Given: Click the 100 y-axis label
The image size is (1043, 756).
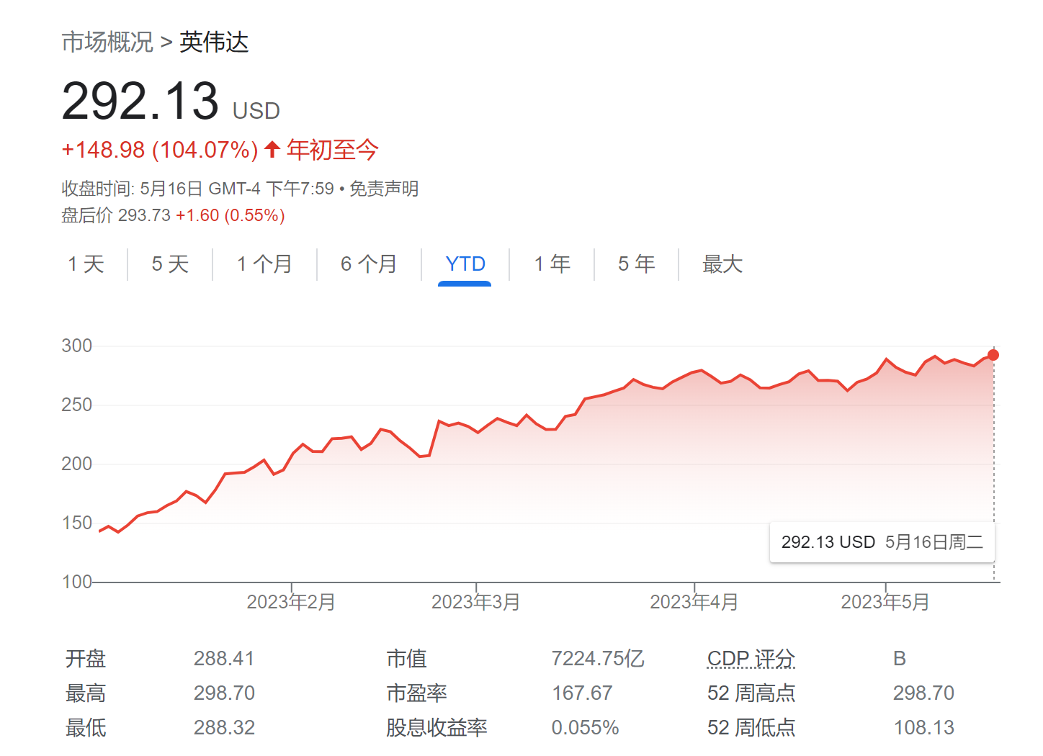Looking at the screenshot, I should point(77,582).
